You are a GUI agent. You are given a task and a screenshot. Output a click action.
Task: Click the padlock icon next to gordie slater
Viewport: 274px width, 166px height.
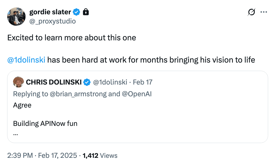click(86, 12)
